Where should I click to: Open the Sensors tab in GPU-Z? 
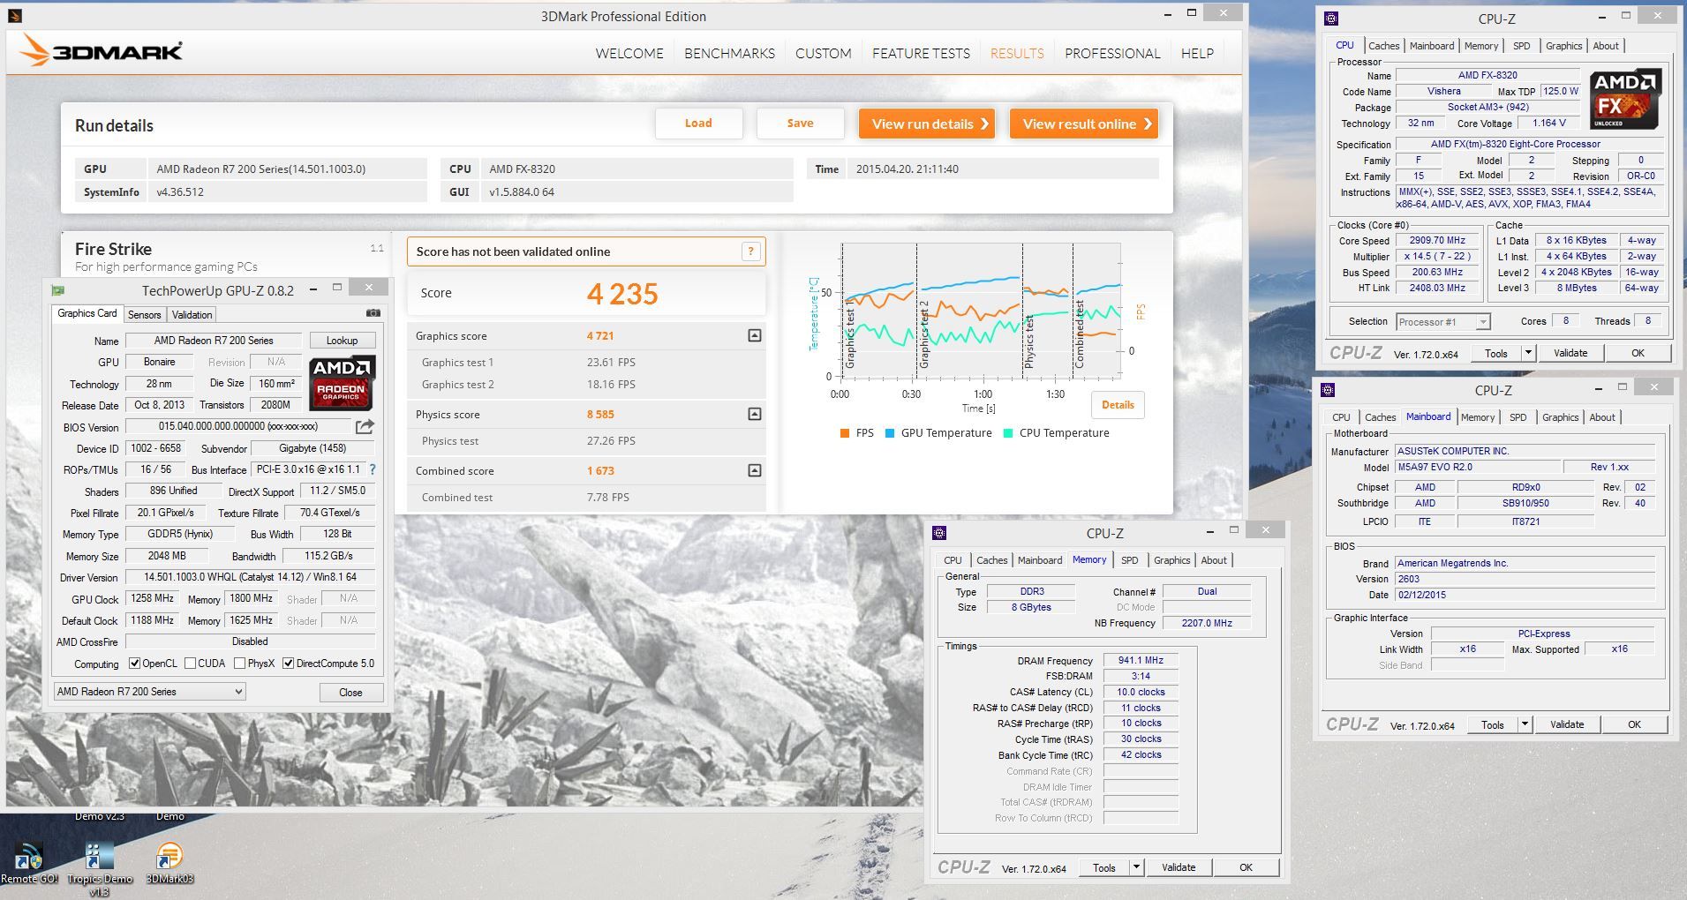pos(145,315)
